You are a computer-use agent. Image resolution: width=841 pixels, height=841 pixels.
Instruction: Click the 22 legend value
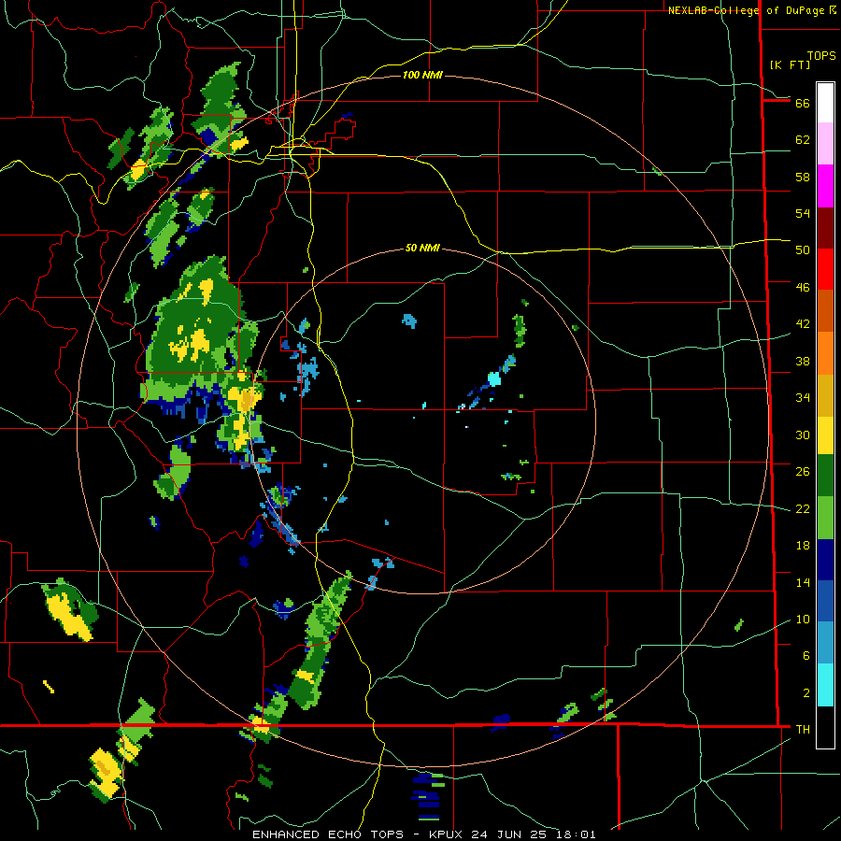click(803, 509)
